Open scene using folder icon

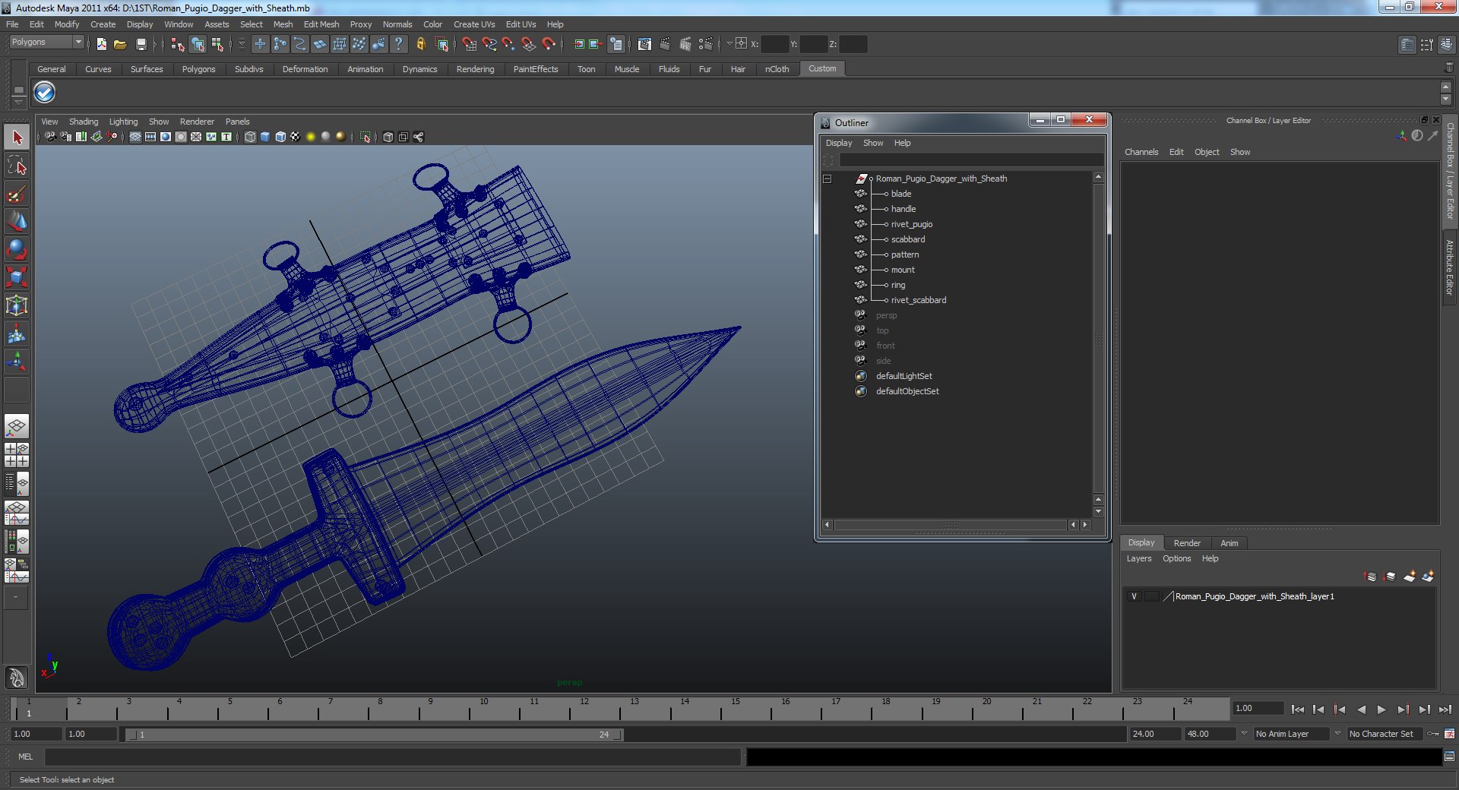(x=120, y=45)
